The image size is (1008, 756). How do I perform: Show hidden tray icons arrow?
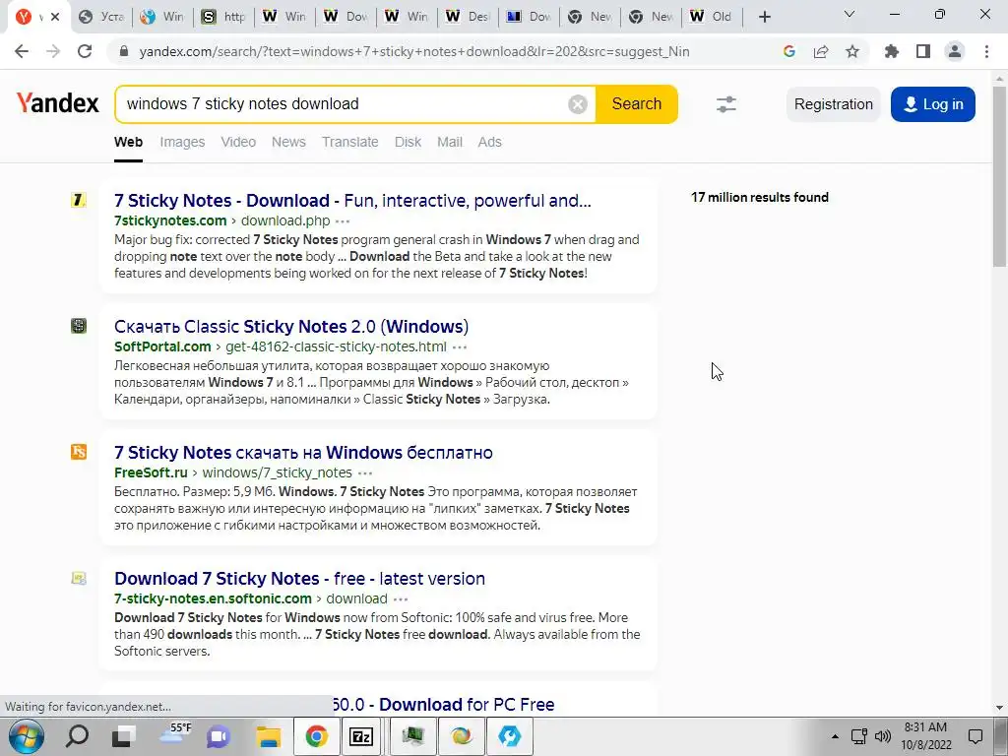[x=835, y=736]
